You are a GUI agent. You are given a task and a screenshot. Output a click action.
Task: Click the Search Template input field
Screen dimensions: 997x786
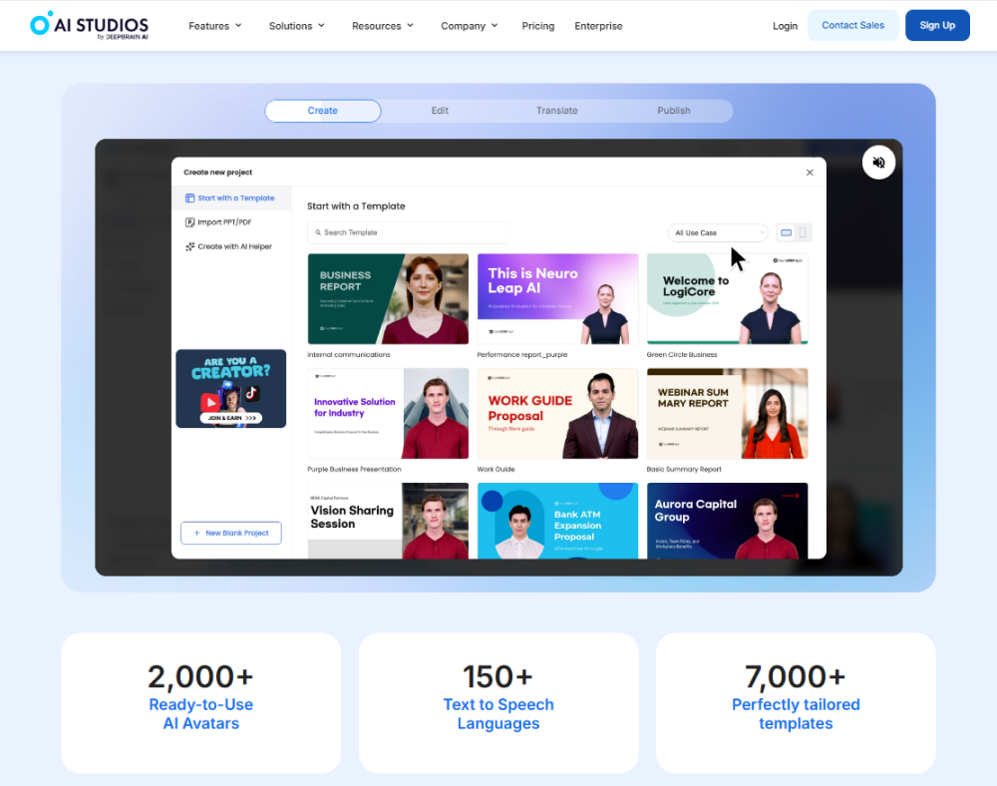(x=408, y=232)
